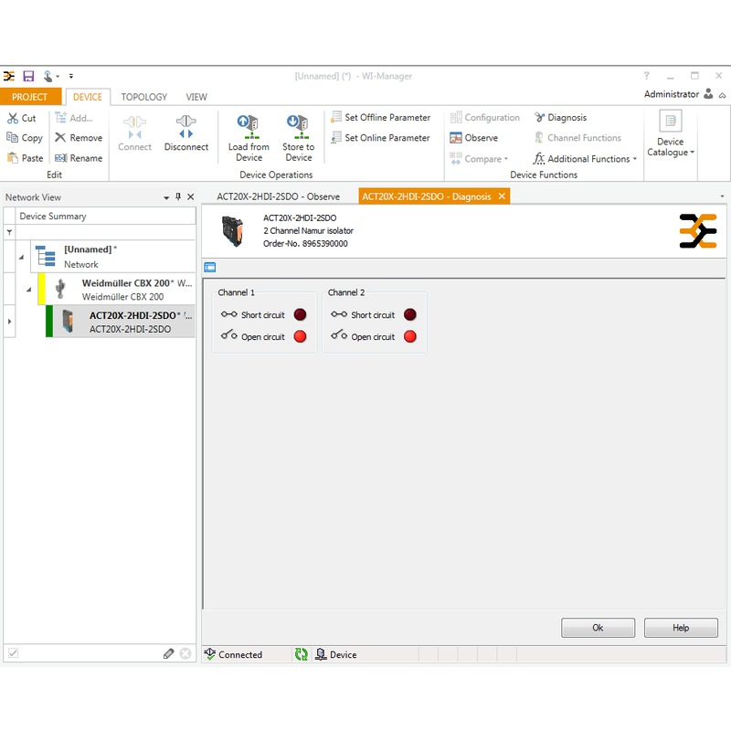Rename the selected device
Viewport: 731px width, 731px height.
click(79, 158)
